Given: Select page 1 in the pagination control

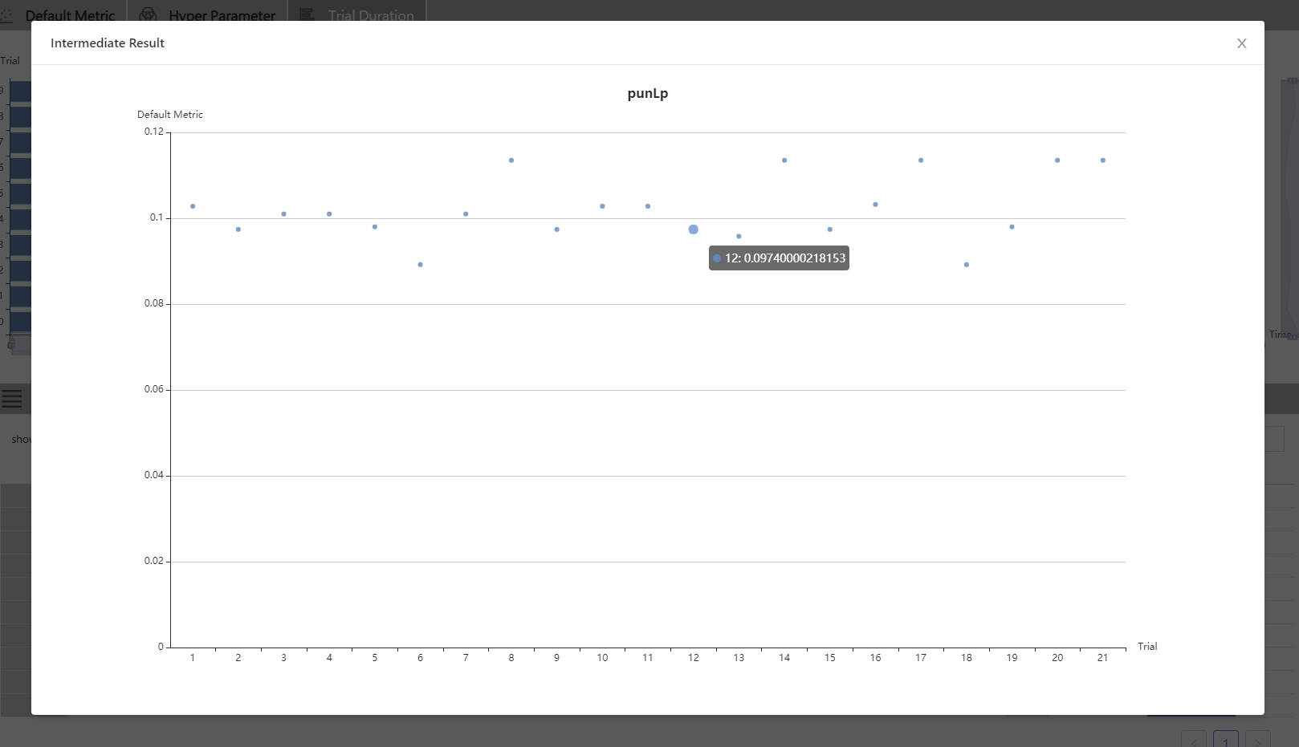Looking at the screenshot, I should tap(1226, 741).
